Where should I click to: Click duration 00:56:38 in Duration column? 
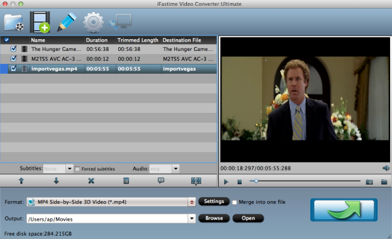[x=97, y=49]
